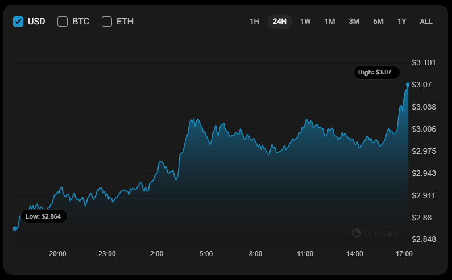
Task: Switch to 6M chart view
Action: point(378,22)
